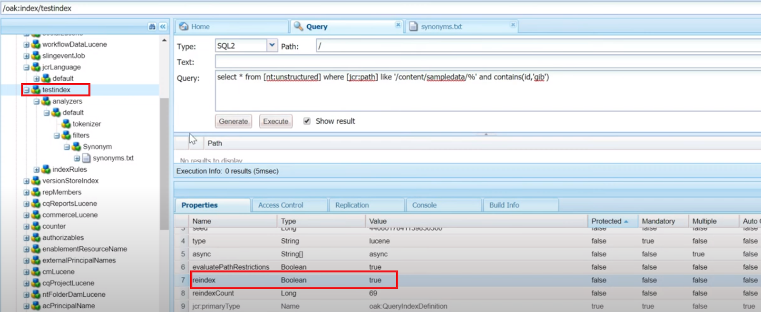Click the commerceLucene node icon
This screenshot has width=761, height=312.
(x=36, y=215)
